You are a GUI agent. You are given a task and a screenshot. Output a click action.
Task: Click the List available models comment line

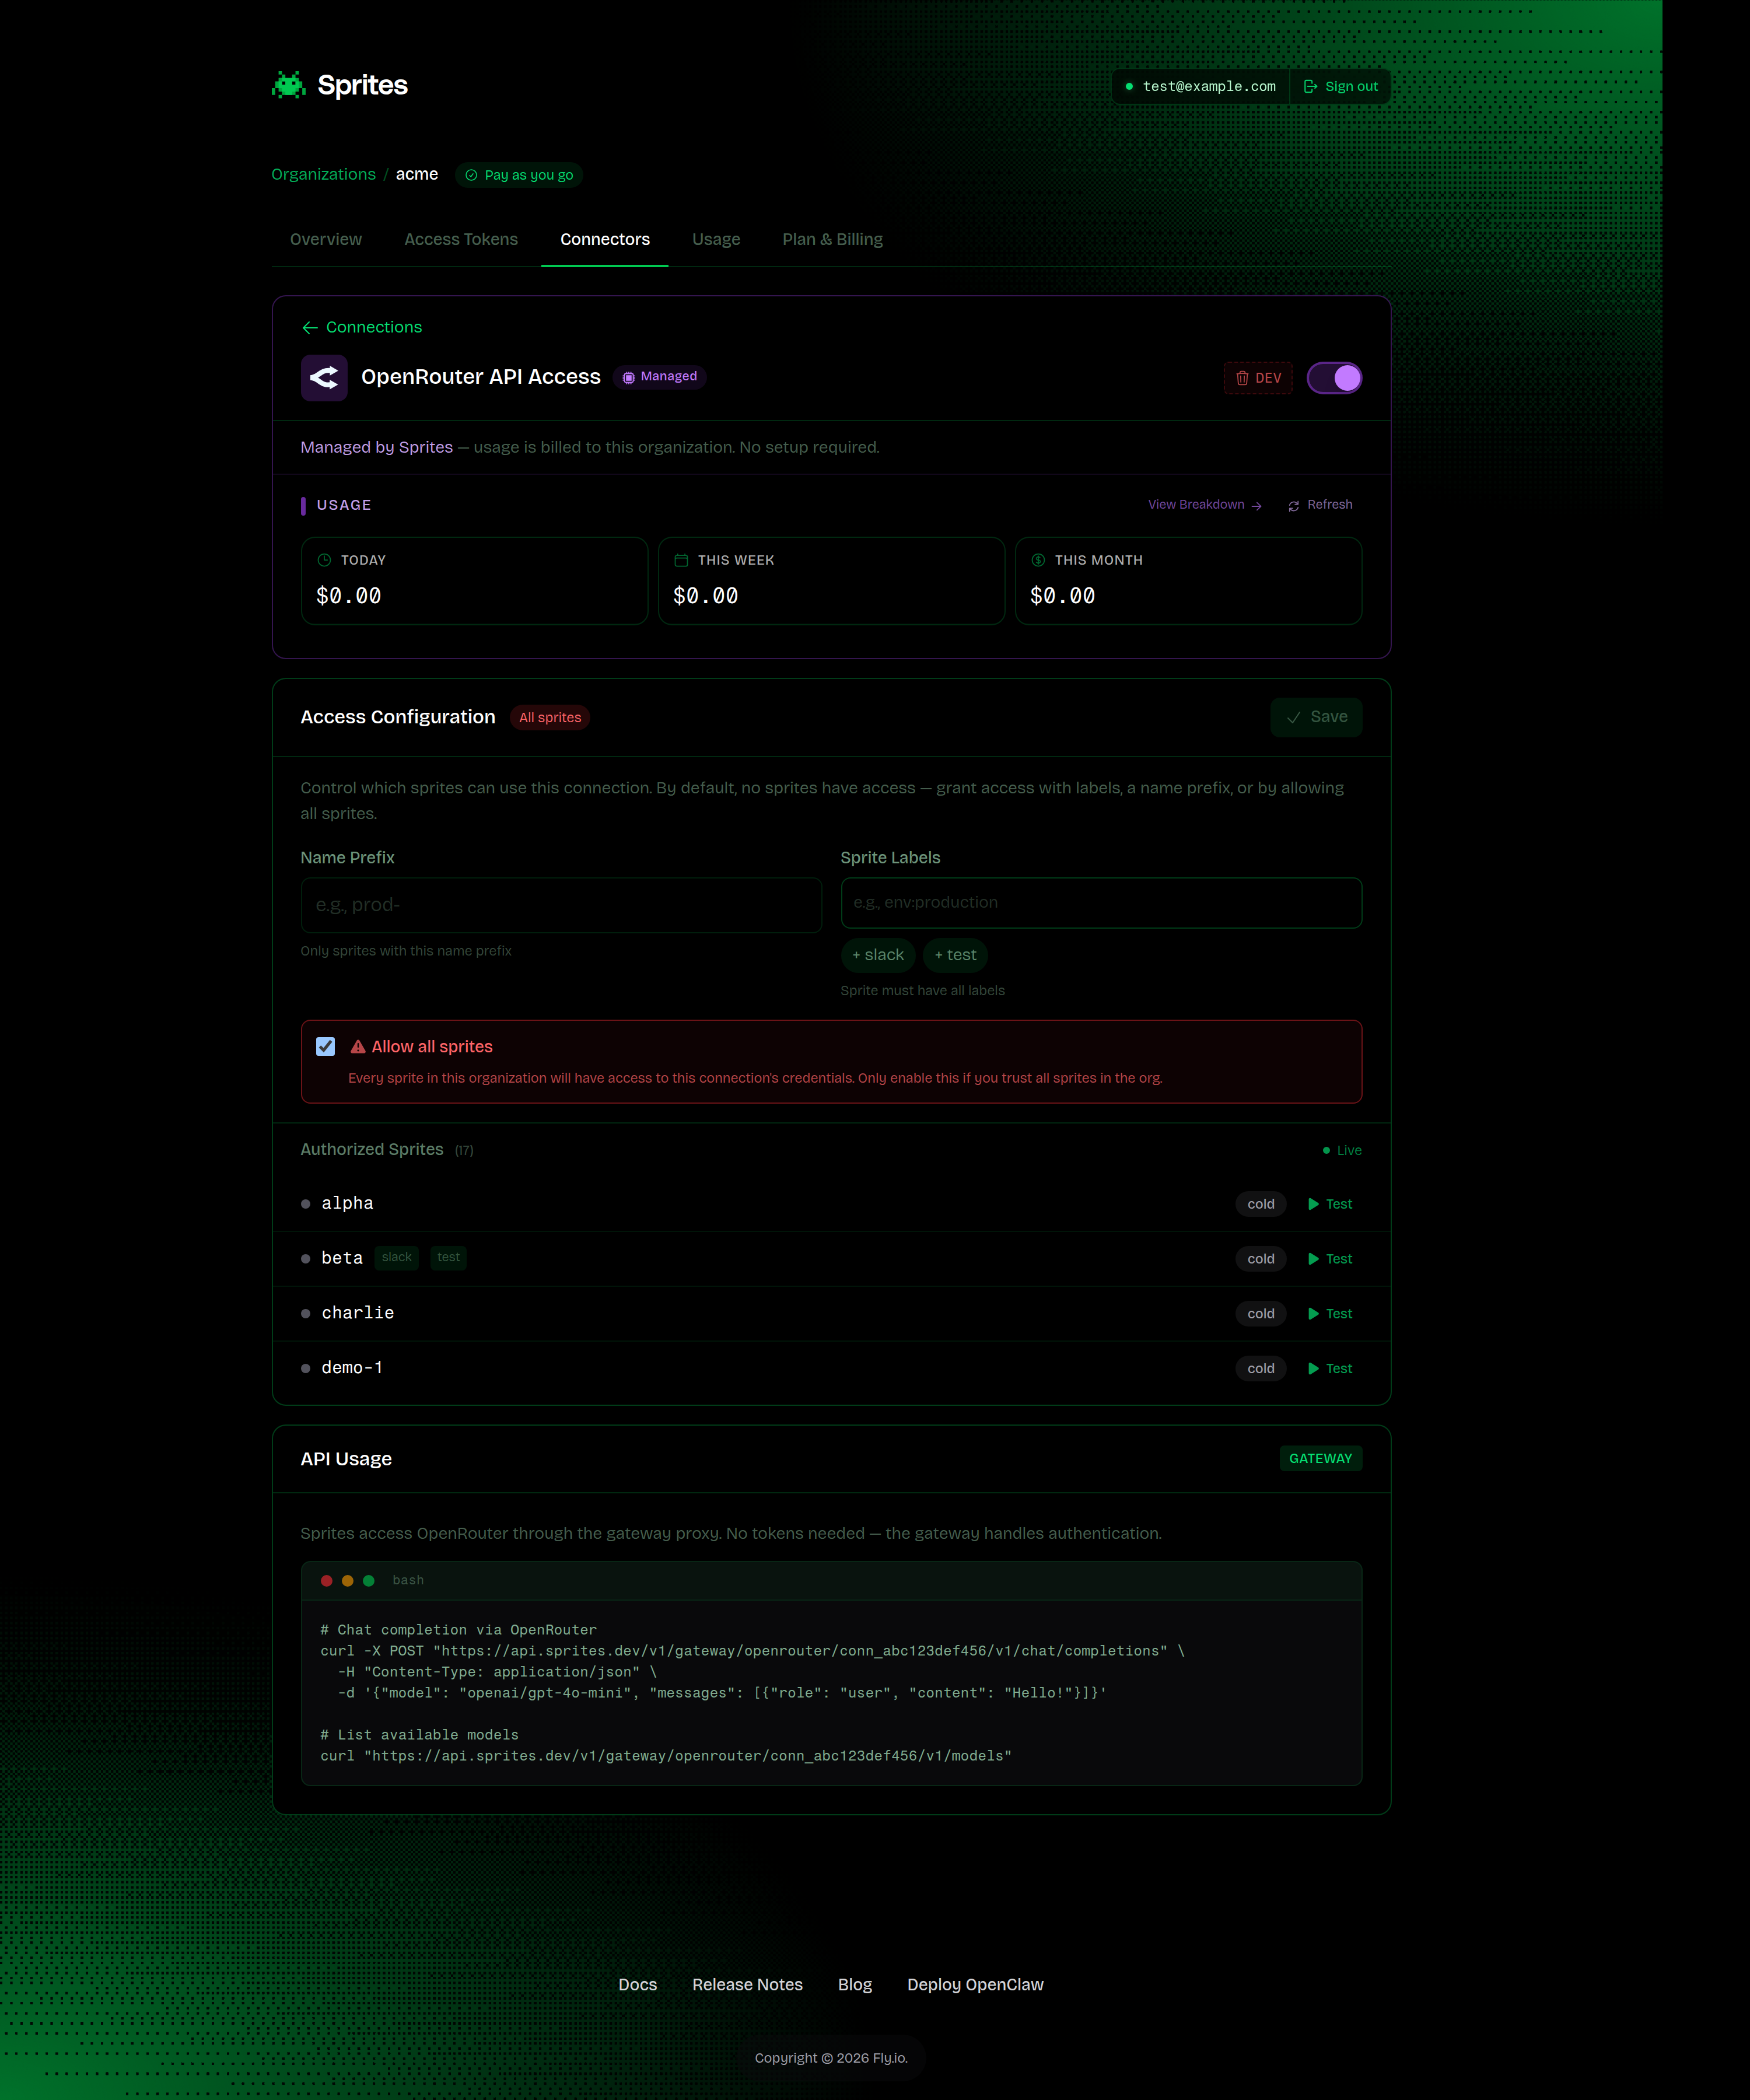(x=420, y=1735)
